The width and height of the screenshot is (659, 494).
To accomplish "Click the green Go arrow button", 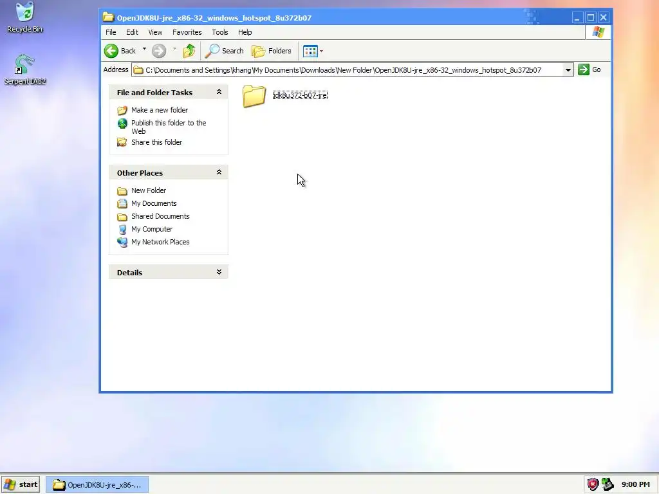I will [583, 69].
